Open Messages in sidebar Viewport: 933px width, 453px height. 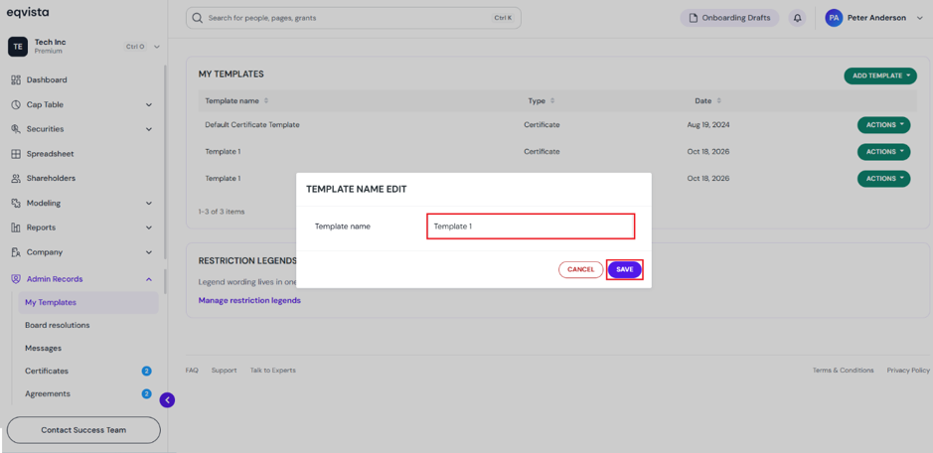click(43, 349)
